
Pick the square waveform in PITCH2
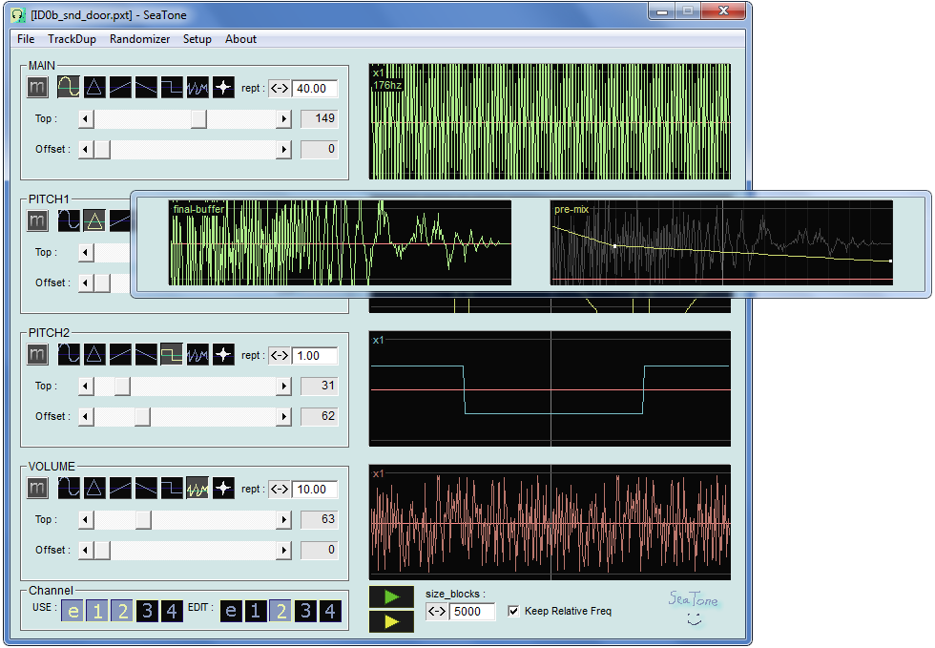pyautogui.click(x=172, y=355)
